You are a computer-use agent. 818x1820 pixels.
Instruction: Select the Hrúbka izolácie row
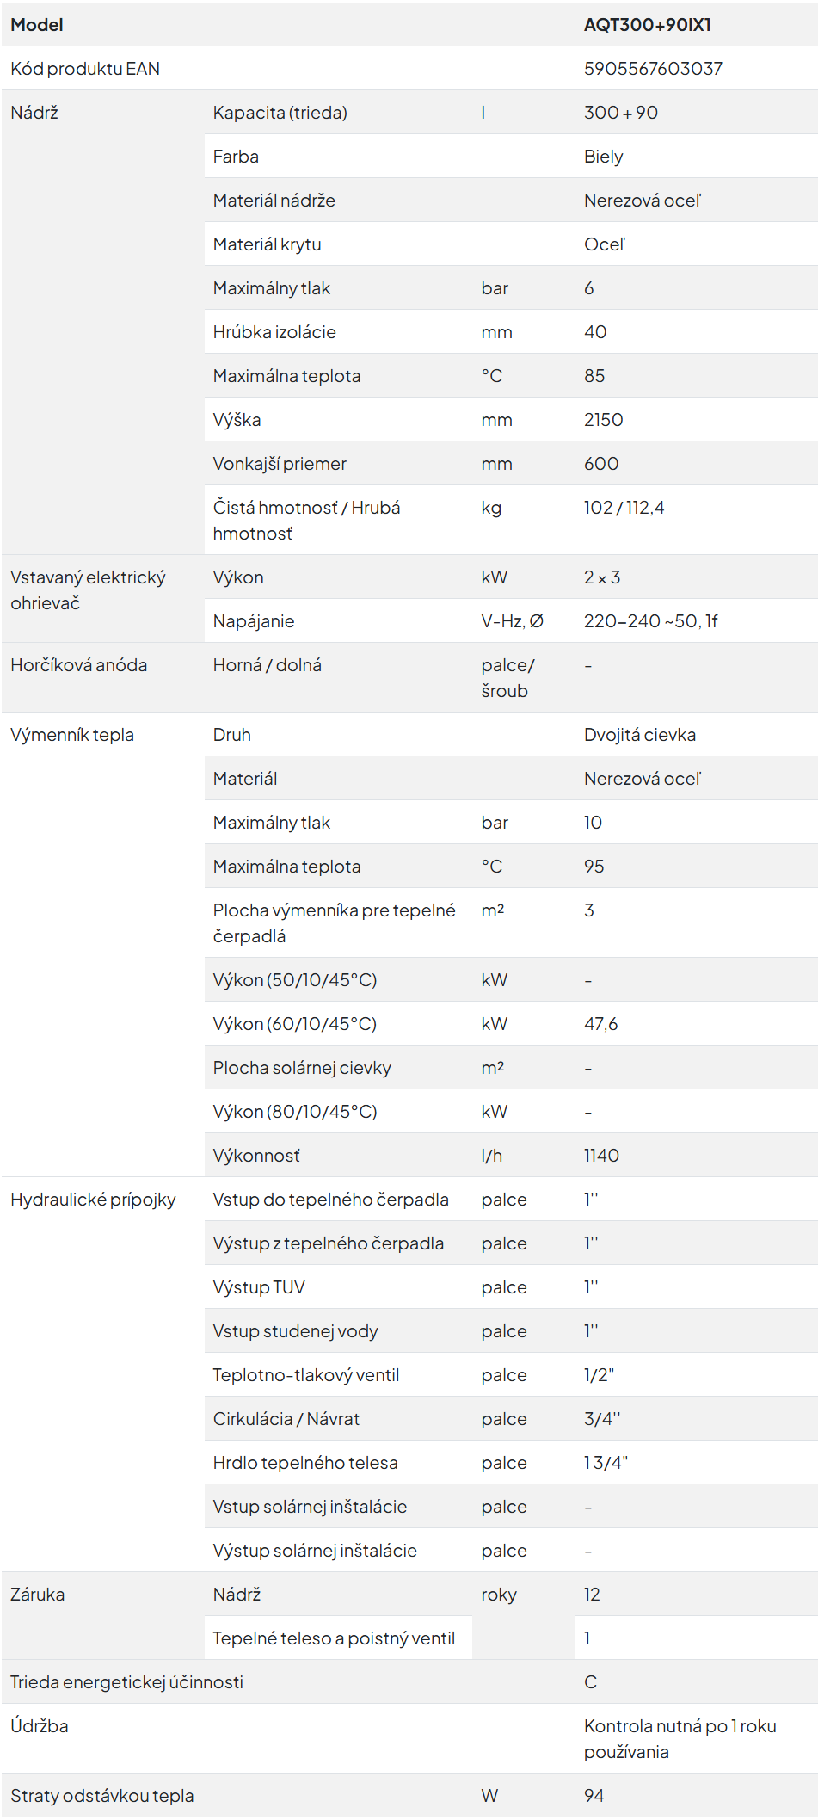511,332
